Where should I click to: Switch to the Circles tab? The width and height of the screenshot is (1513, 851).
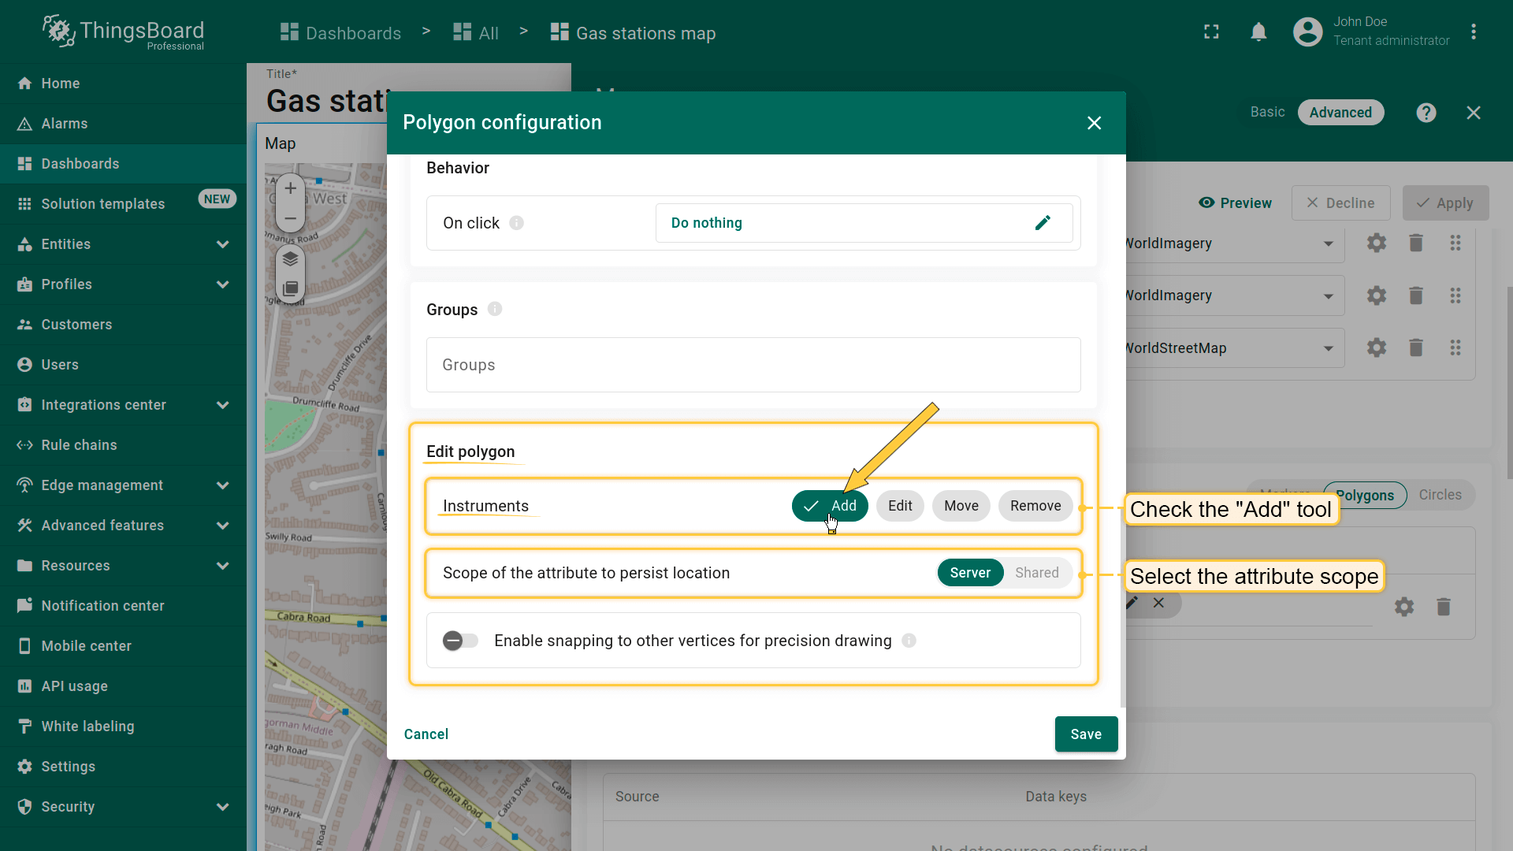pyautogui.click(x=1440, y=495)
